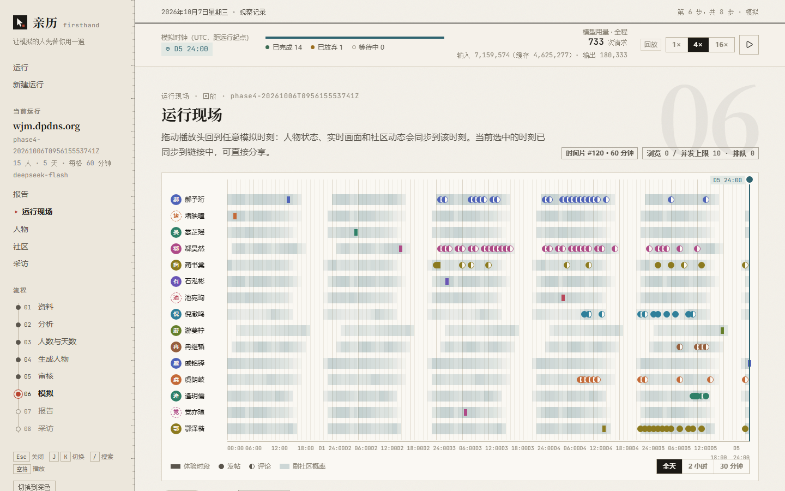Set playback speed to 4×
Image resolution: width=785 pixels, height=491 pixels.
[698, 45]
